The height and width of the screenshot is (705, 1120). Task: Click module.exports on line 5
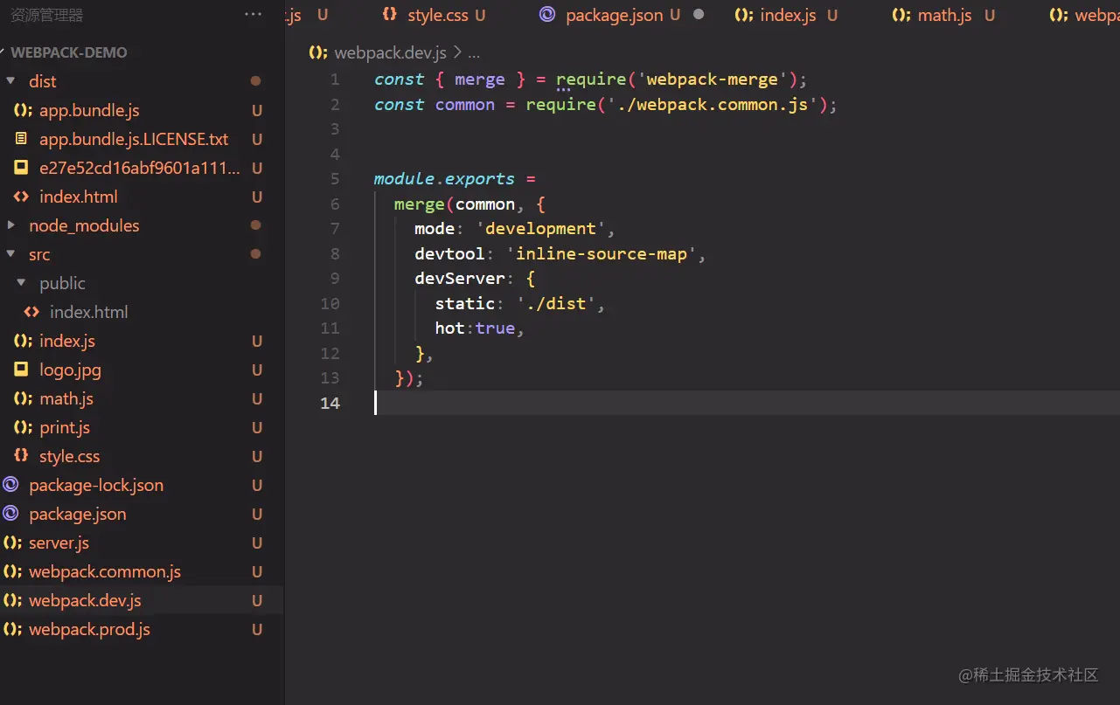pos(444,179)
